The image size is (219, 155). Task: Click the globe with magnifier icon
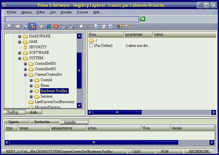25,26
